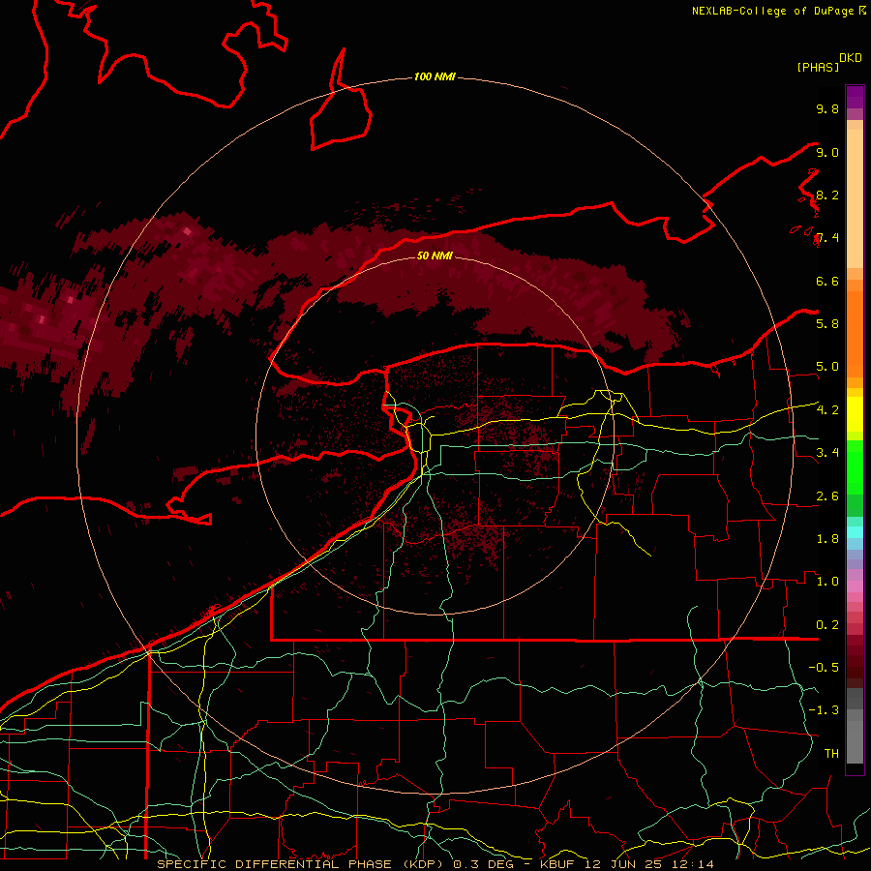Click the bright green segment of the color bar
Screen dimensions: 871x871
[x=855, y=466]
